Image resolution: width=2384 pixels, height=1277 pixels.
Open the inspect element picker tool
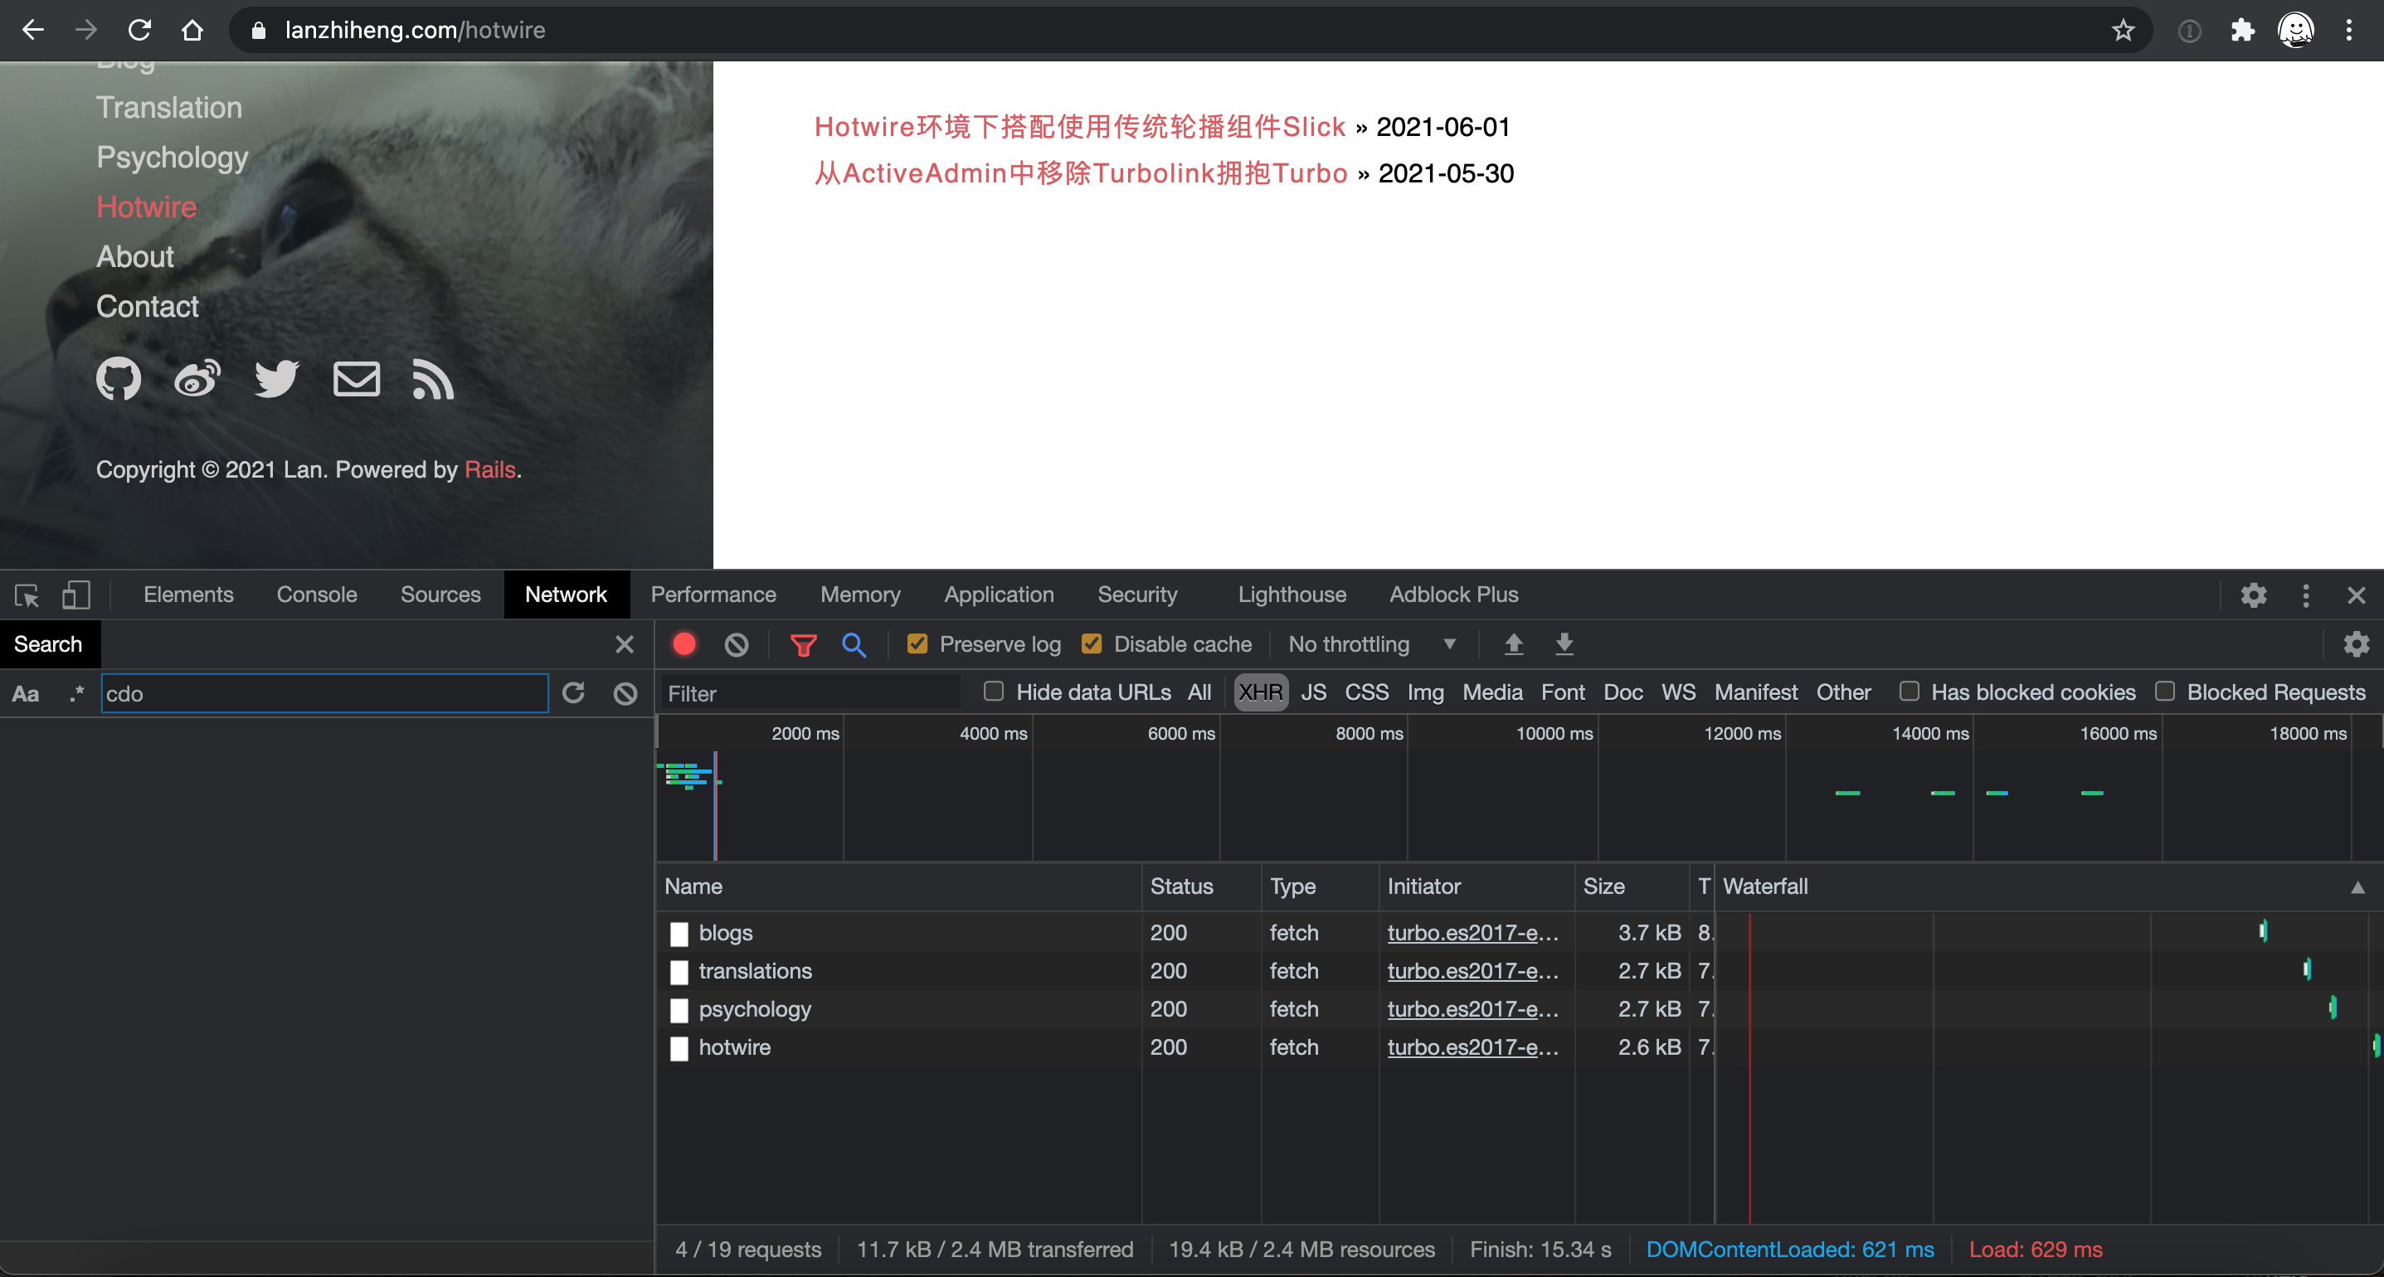pos(27,595)
